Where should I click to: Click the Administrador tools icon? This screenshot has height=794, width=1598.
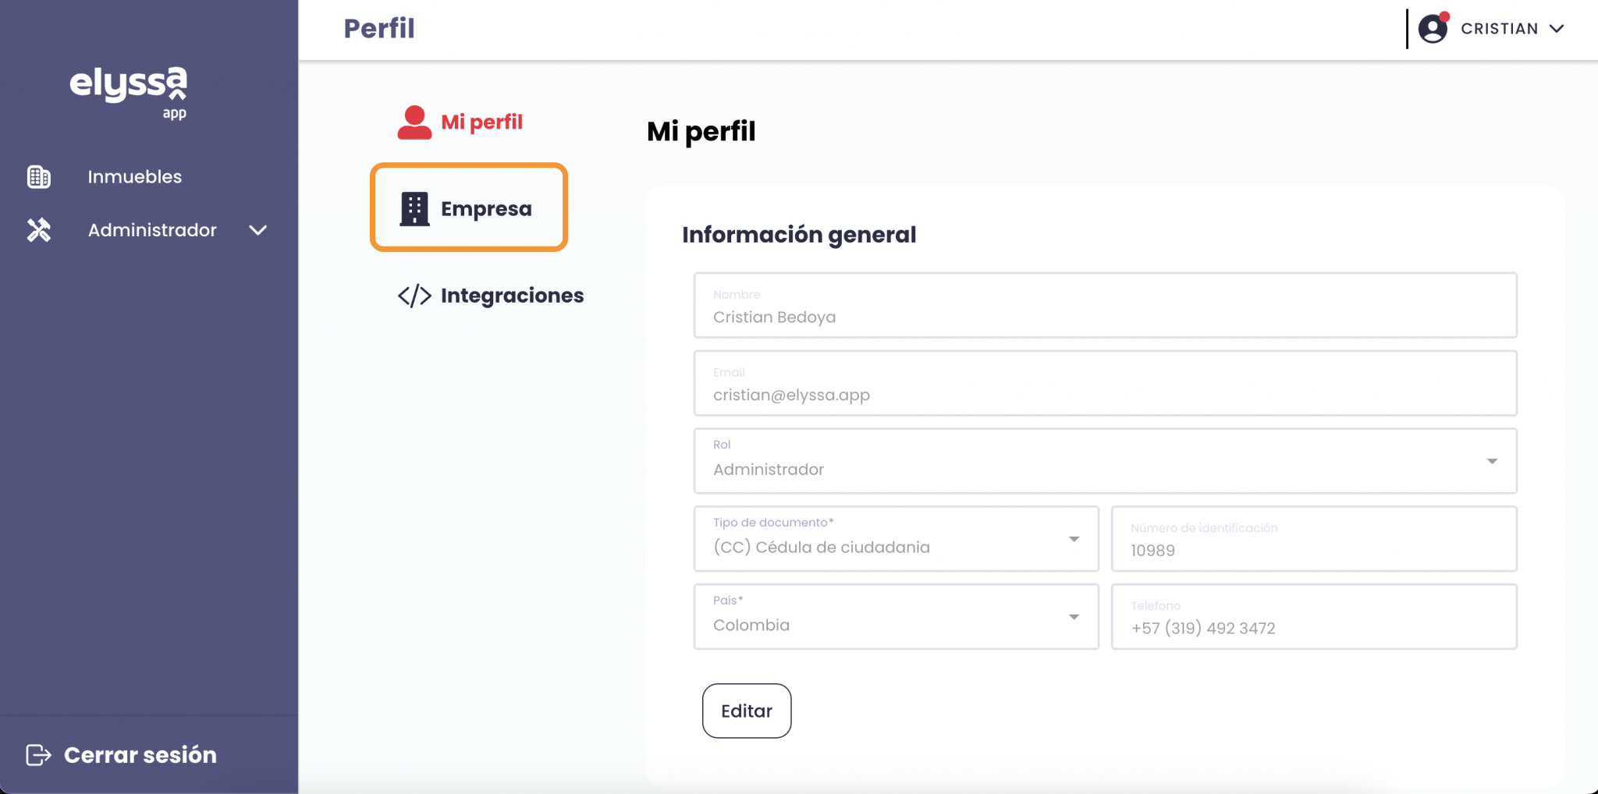pos(39,230)
